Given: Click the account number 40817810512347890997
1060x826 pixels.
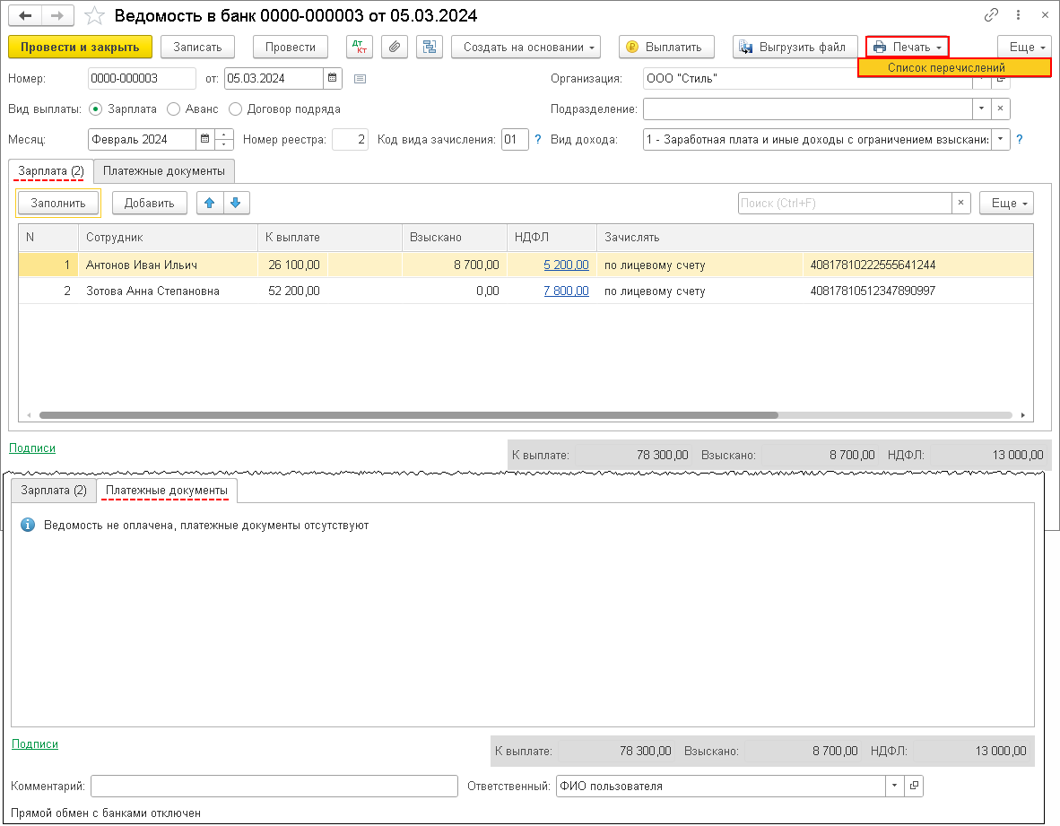Looking at the screenshot, I should (873, 291).
